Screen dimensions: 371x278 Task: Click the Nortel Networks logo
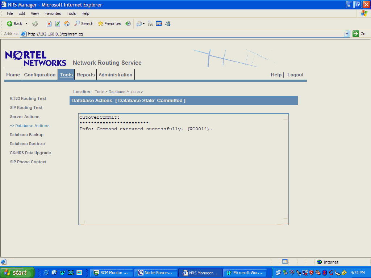36,58
